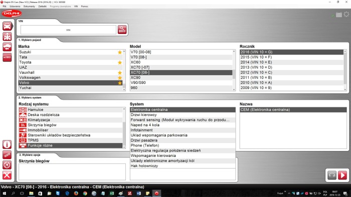The width and height of the screenshot is (351, 197).
Task: Select Hamulce brake system type
Action: click(x=71, y=109)
